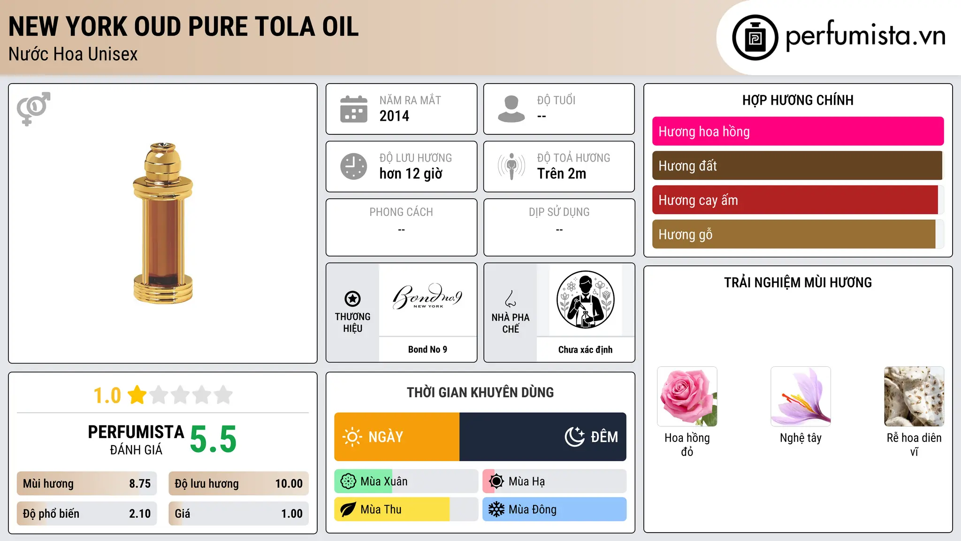Click the Perfumista đánh giá label
The width and height of the screenshot is (961, 541).
pos(136,440)
